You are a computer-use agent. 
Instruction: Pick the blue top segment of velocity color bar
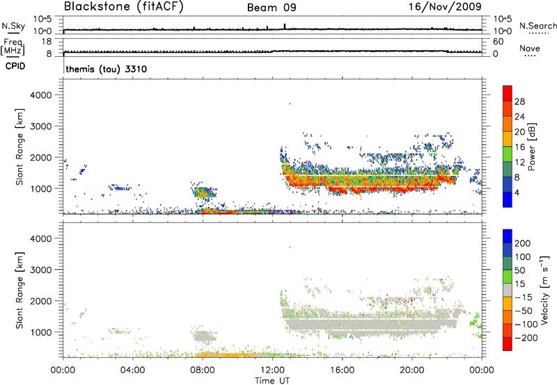pos(508,236)
